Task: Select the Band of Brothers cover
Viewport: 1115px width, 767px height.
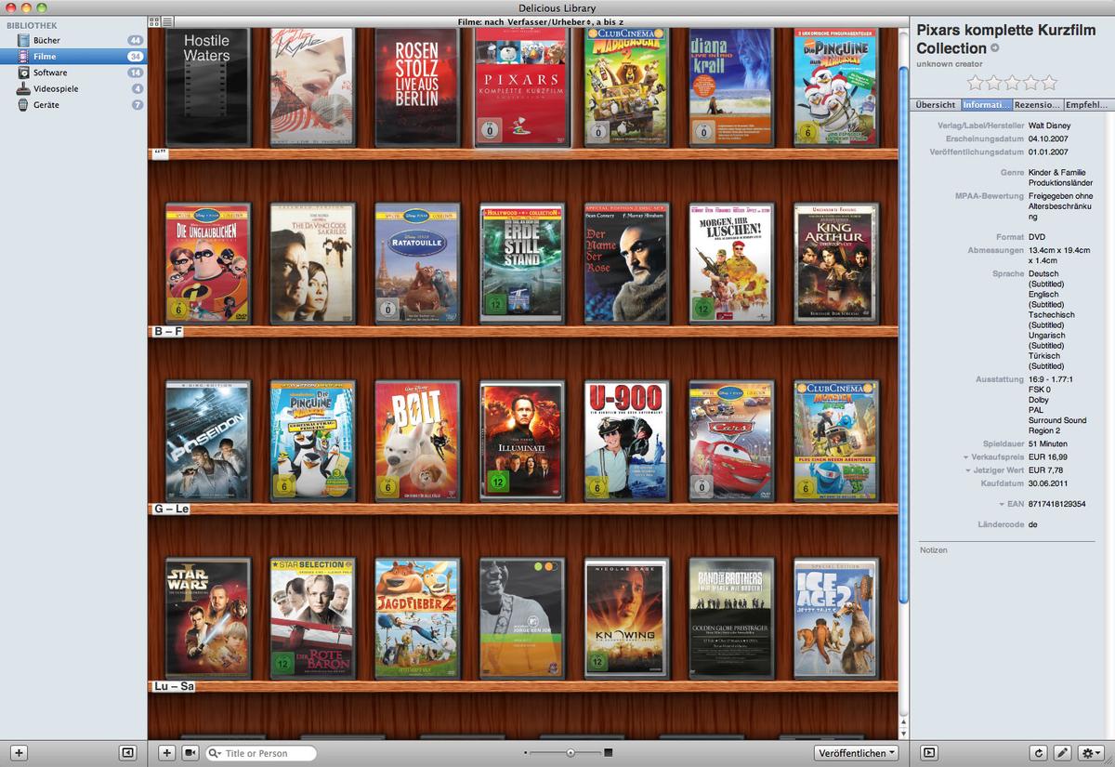Action: tap(731, 618)
